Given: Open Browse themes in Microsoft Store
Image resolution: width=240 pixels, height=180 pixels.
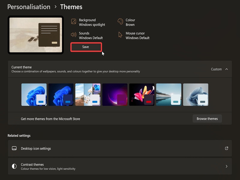Looking at the screenshot, I should (207, 118).
